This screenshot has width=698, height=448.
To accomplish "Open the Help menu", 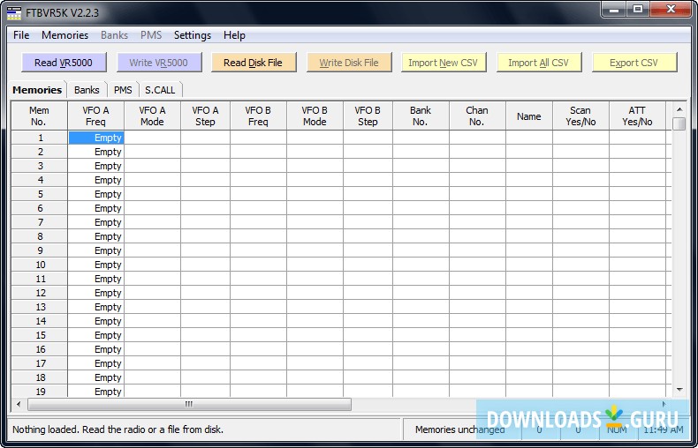I will [x=234, y=35].
